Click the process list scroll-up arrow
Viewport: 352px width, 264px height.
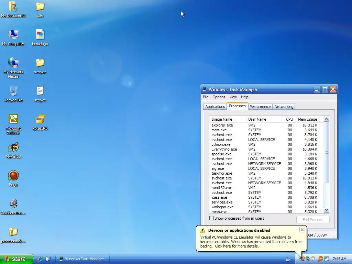pos(327,119)
